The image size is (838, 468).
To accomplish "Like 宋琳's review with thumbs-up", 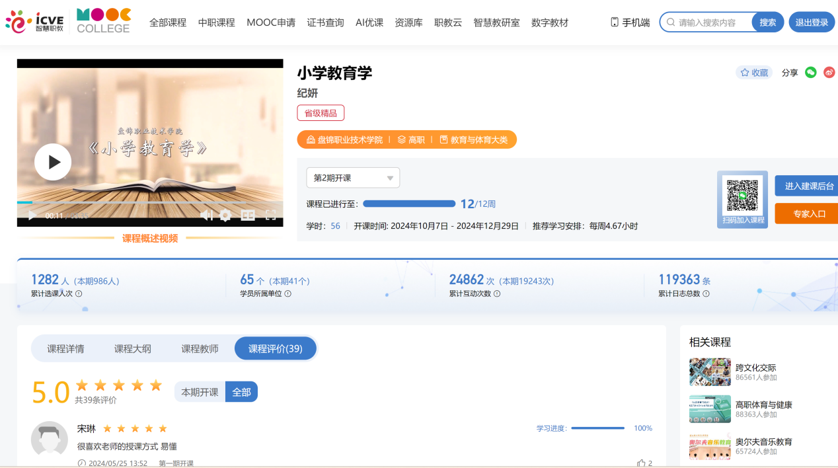I will pos(641,463).
